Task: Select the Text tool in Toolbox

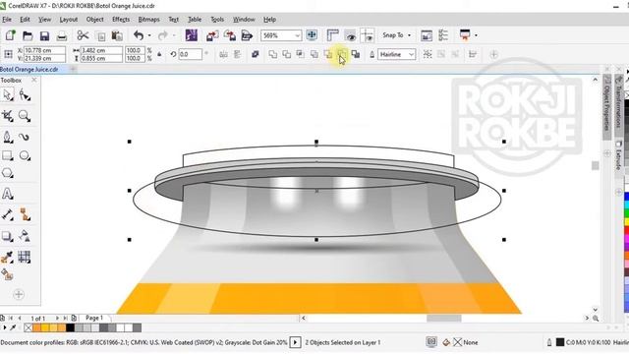Action: (7, 194)
